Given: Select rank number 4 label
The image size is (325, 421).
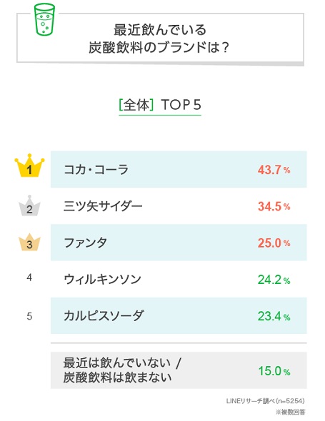Looking at the screenshot, I should 29,278.
